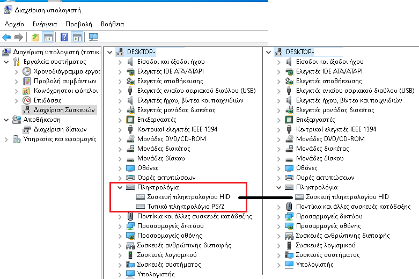Open the Αρχείο menu
The height and width of the screenshot is (279, 419).
click(x=14, y=24)
